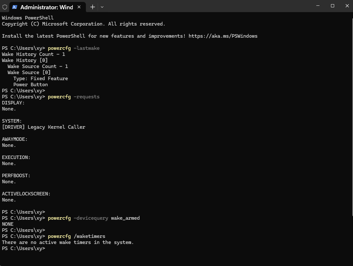353x266 pixels.
Task: Click the 'ACTIVELOCKSCREEN:' heading
Action: coord(26,194)
